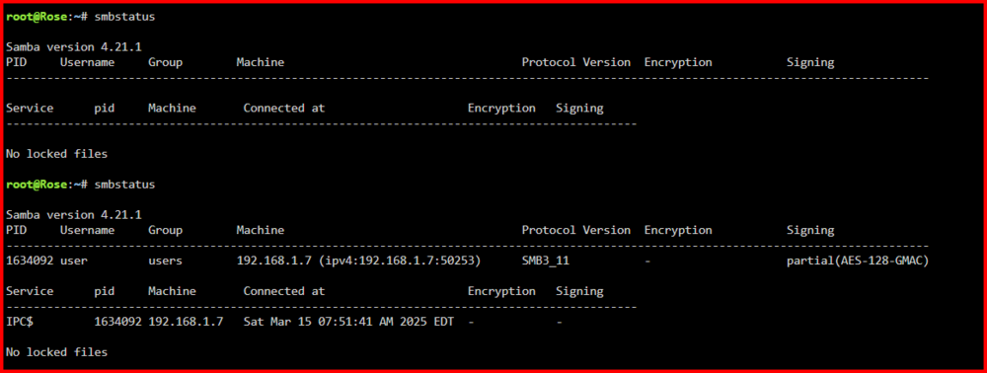Image resolution: width=987 pixels, height=373 pixels.
Task: Click the last 'No locked files' message
Action: coord(56,351)
